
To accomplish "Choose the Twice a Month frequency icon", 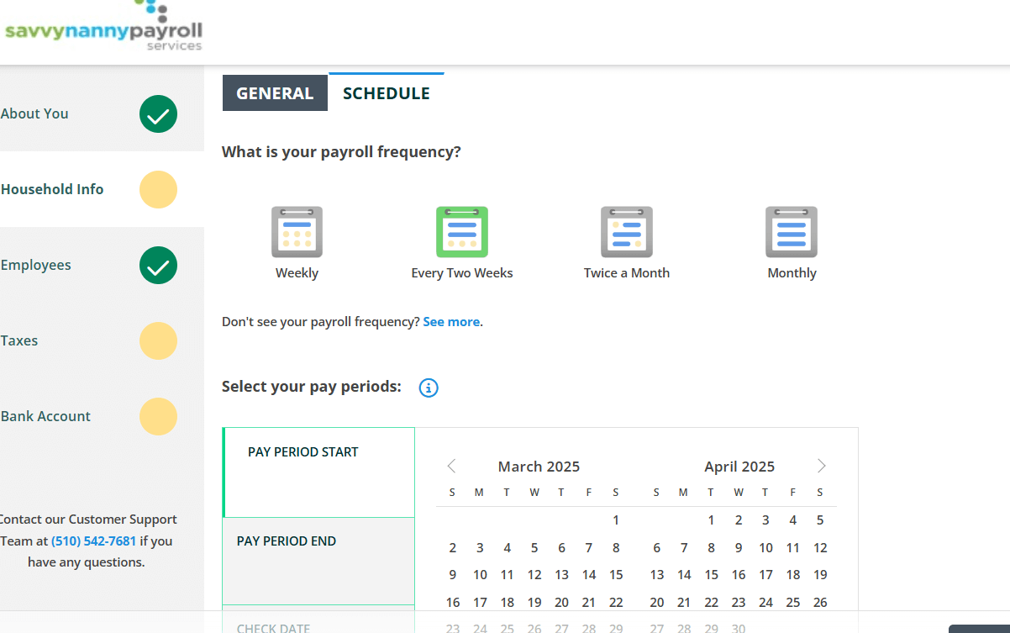I will tap(626, 232).
